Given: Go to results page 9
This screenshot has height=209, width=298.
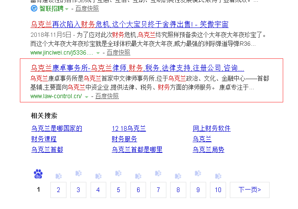Looking at the screenshot, I should 198,190.
